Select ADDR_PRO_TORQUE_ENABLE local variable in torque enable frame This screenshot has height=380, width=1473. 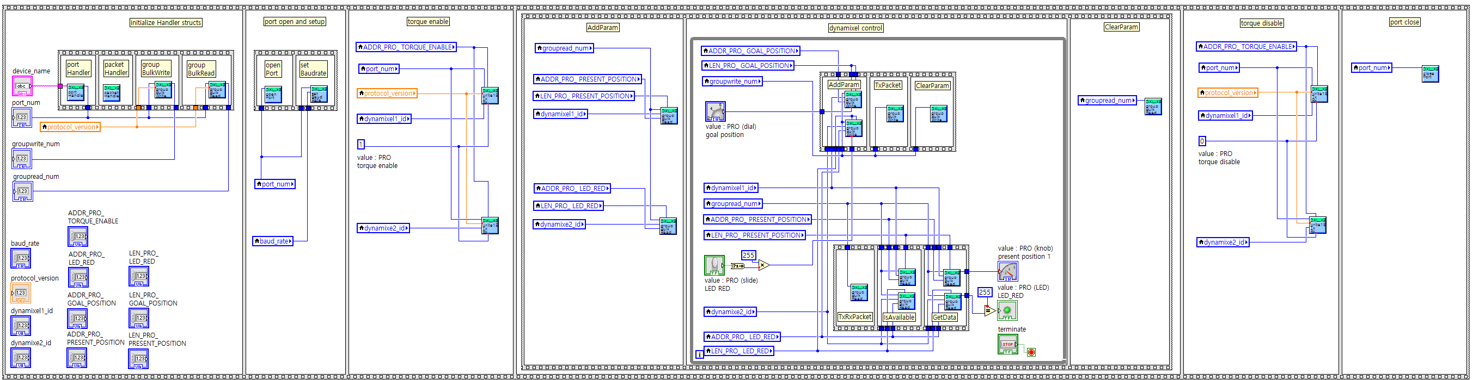pyautogui.click(x=406, y=47)
